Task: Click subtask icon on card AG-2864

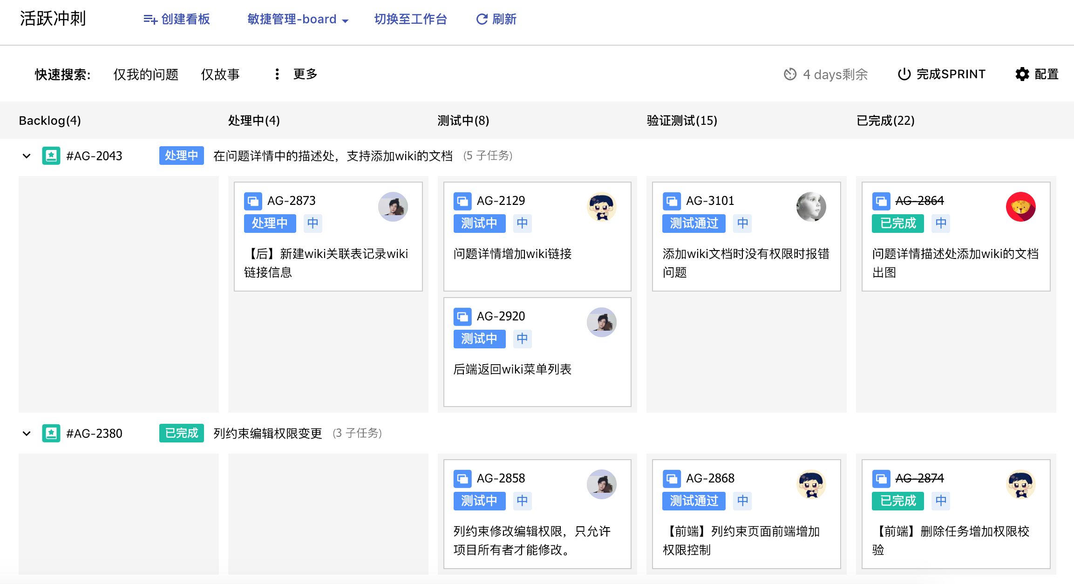Action: (881, 201)
